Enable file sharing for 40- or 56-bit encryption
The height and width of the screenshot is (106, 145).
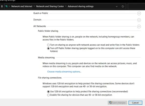pos(48,95)
